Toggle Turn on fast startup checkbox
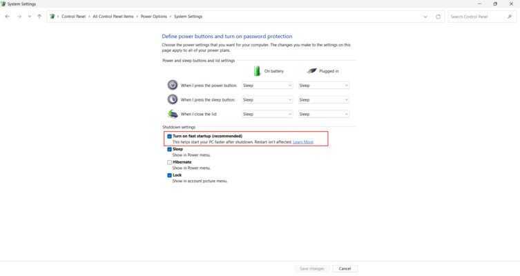 [170, 137]
